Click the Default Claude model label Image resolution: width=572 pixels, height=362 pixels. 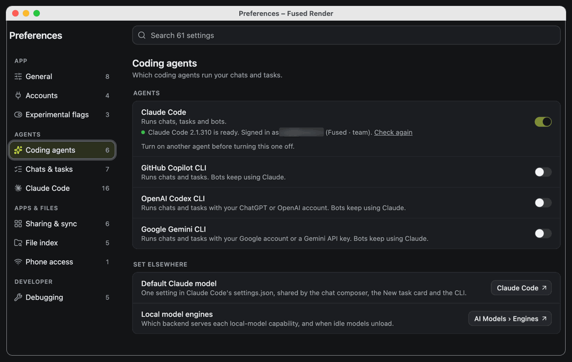pos(179,283)
